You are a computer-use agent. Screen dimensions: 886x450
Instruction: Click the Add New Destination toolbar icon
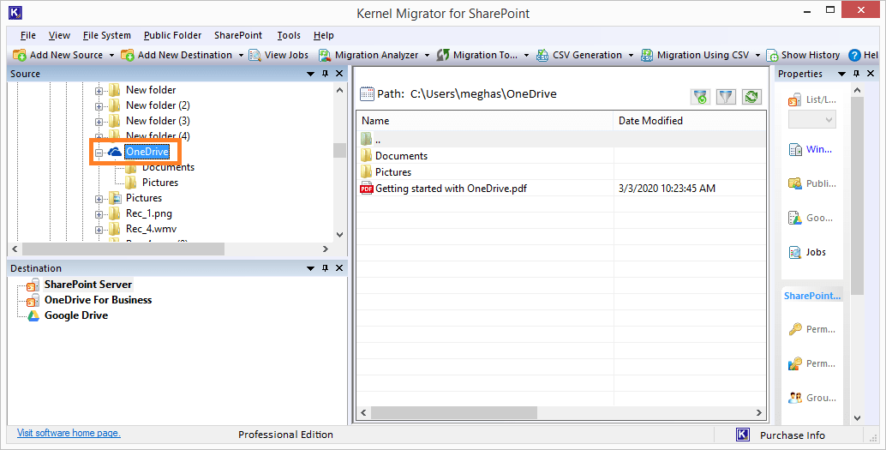point(128,55)
